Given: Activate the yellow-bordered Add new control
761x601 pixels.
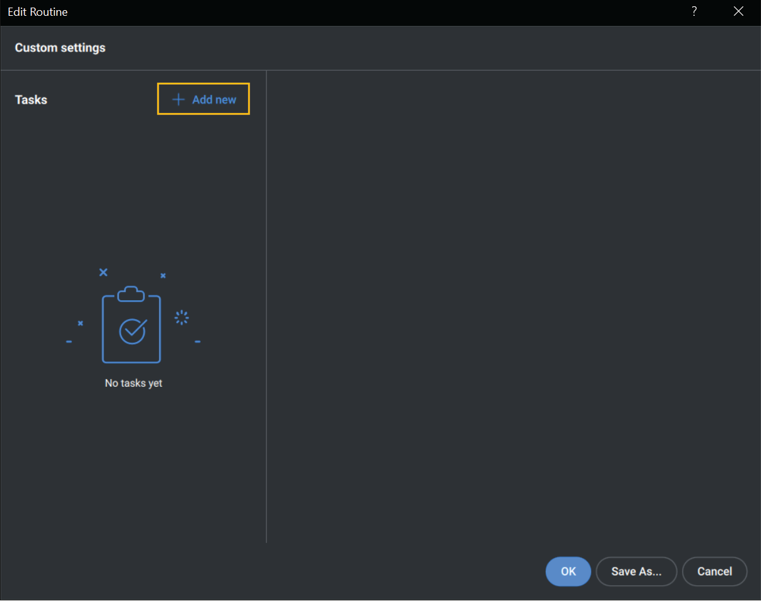Looking at the screenshot, I should [x=203, y=99].
